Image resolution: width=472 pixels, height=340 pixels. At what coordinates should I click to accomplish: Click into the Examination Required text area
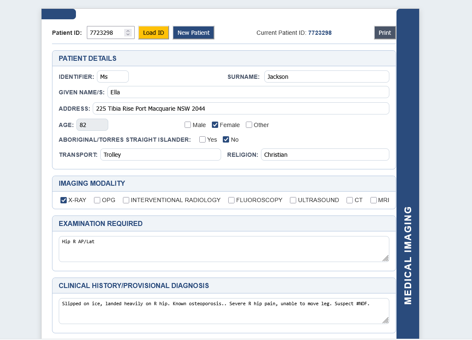pos(224,249)
